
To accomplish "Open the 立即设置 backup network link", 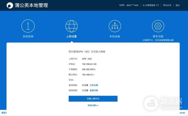I will click(x=94, y=85).
